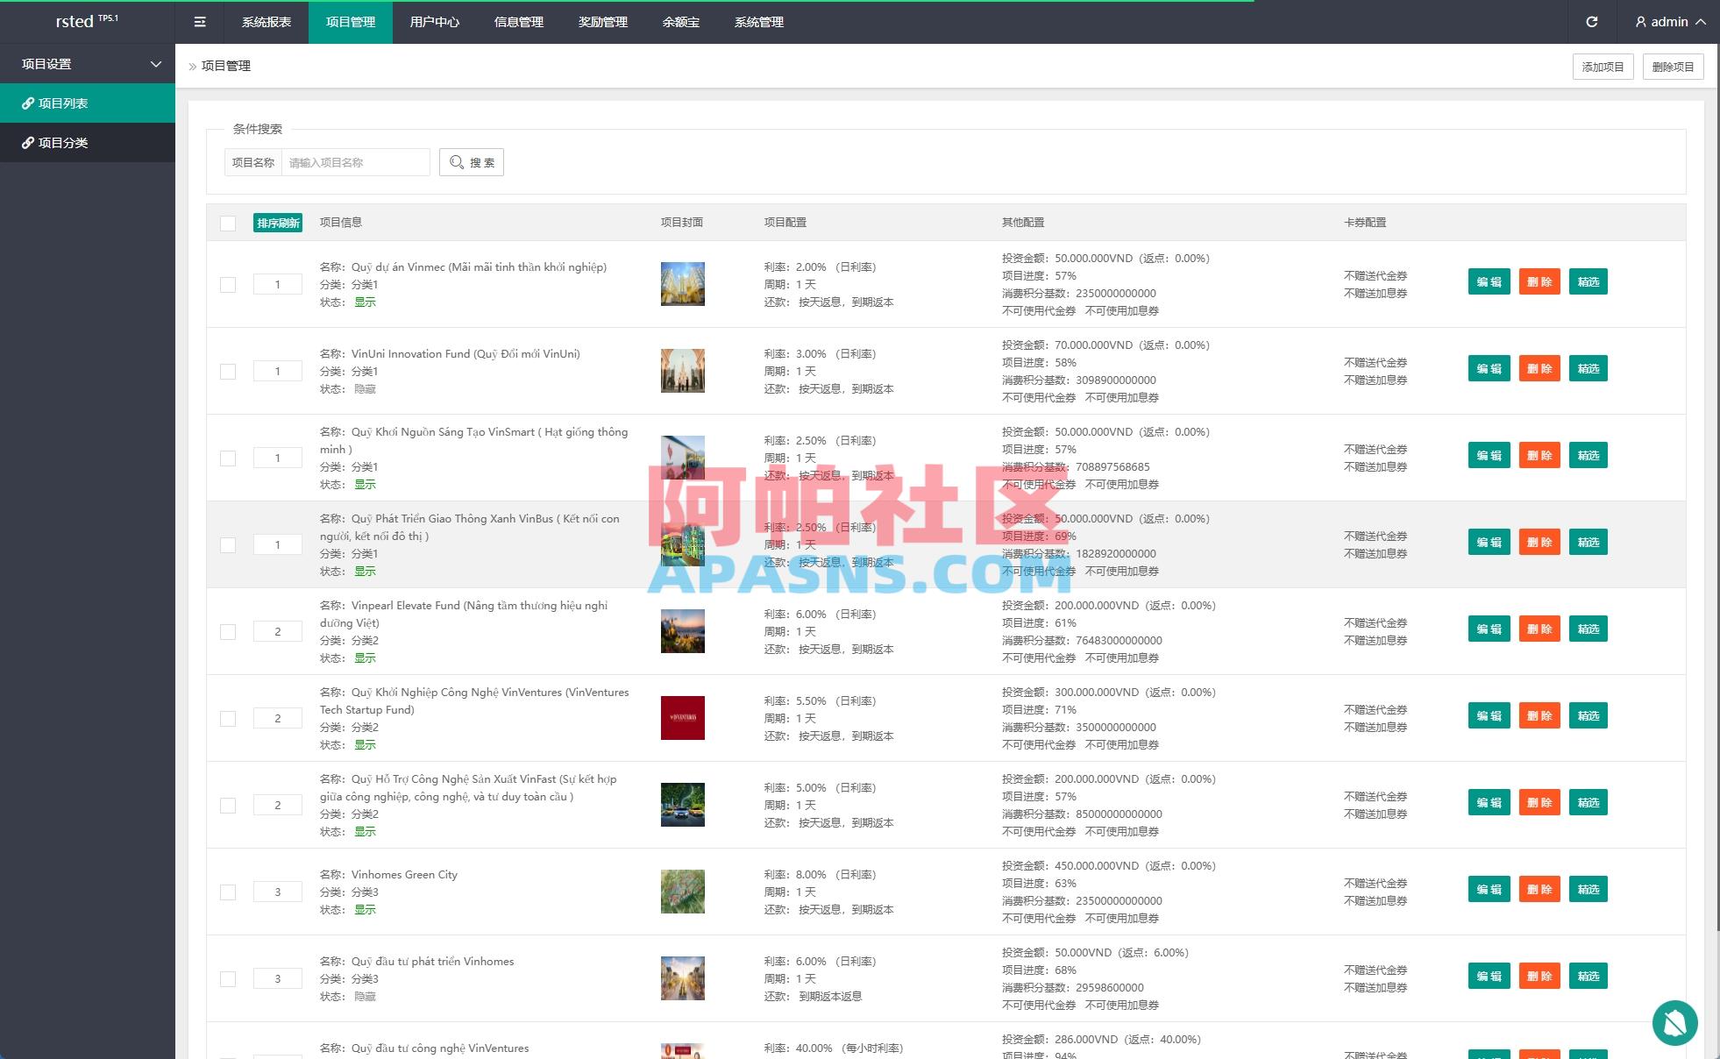Click the 项目名称 search input field

[354, 161]
